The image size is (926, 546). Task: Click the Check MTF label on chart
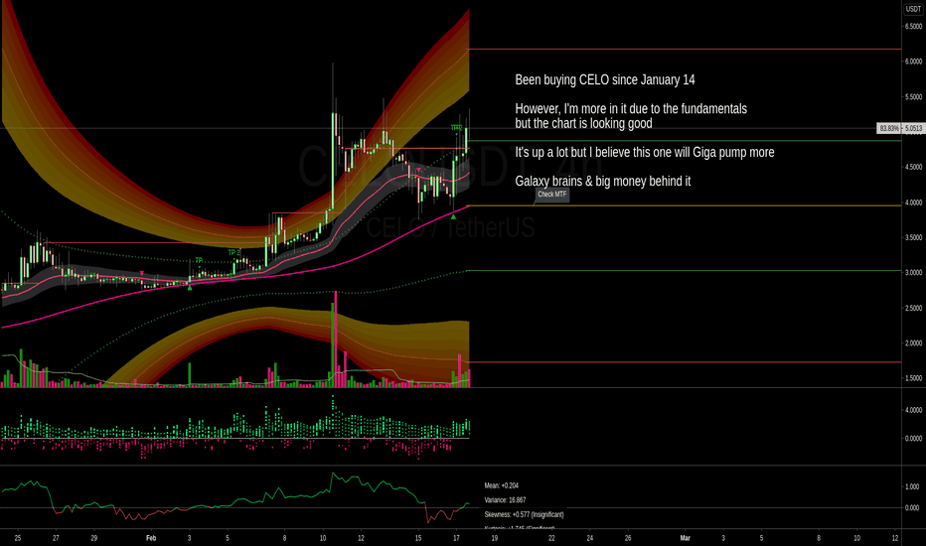click(552, 195)
